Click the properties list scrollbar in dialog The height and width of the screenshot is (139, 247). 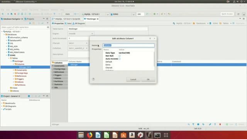coord(154,59)
